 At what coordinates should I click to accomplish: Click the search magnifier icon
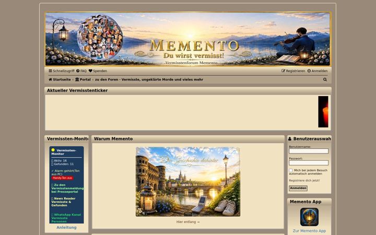click(x=325, y=79)
